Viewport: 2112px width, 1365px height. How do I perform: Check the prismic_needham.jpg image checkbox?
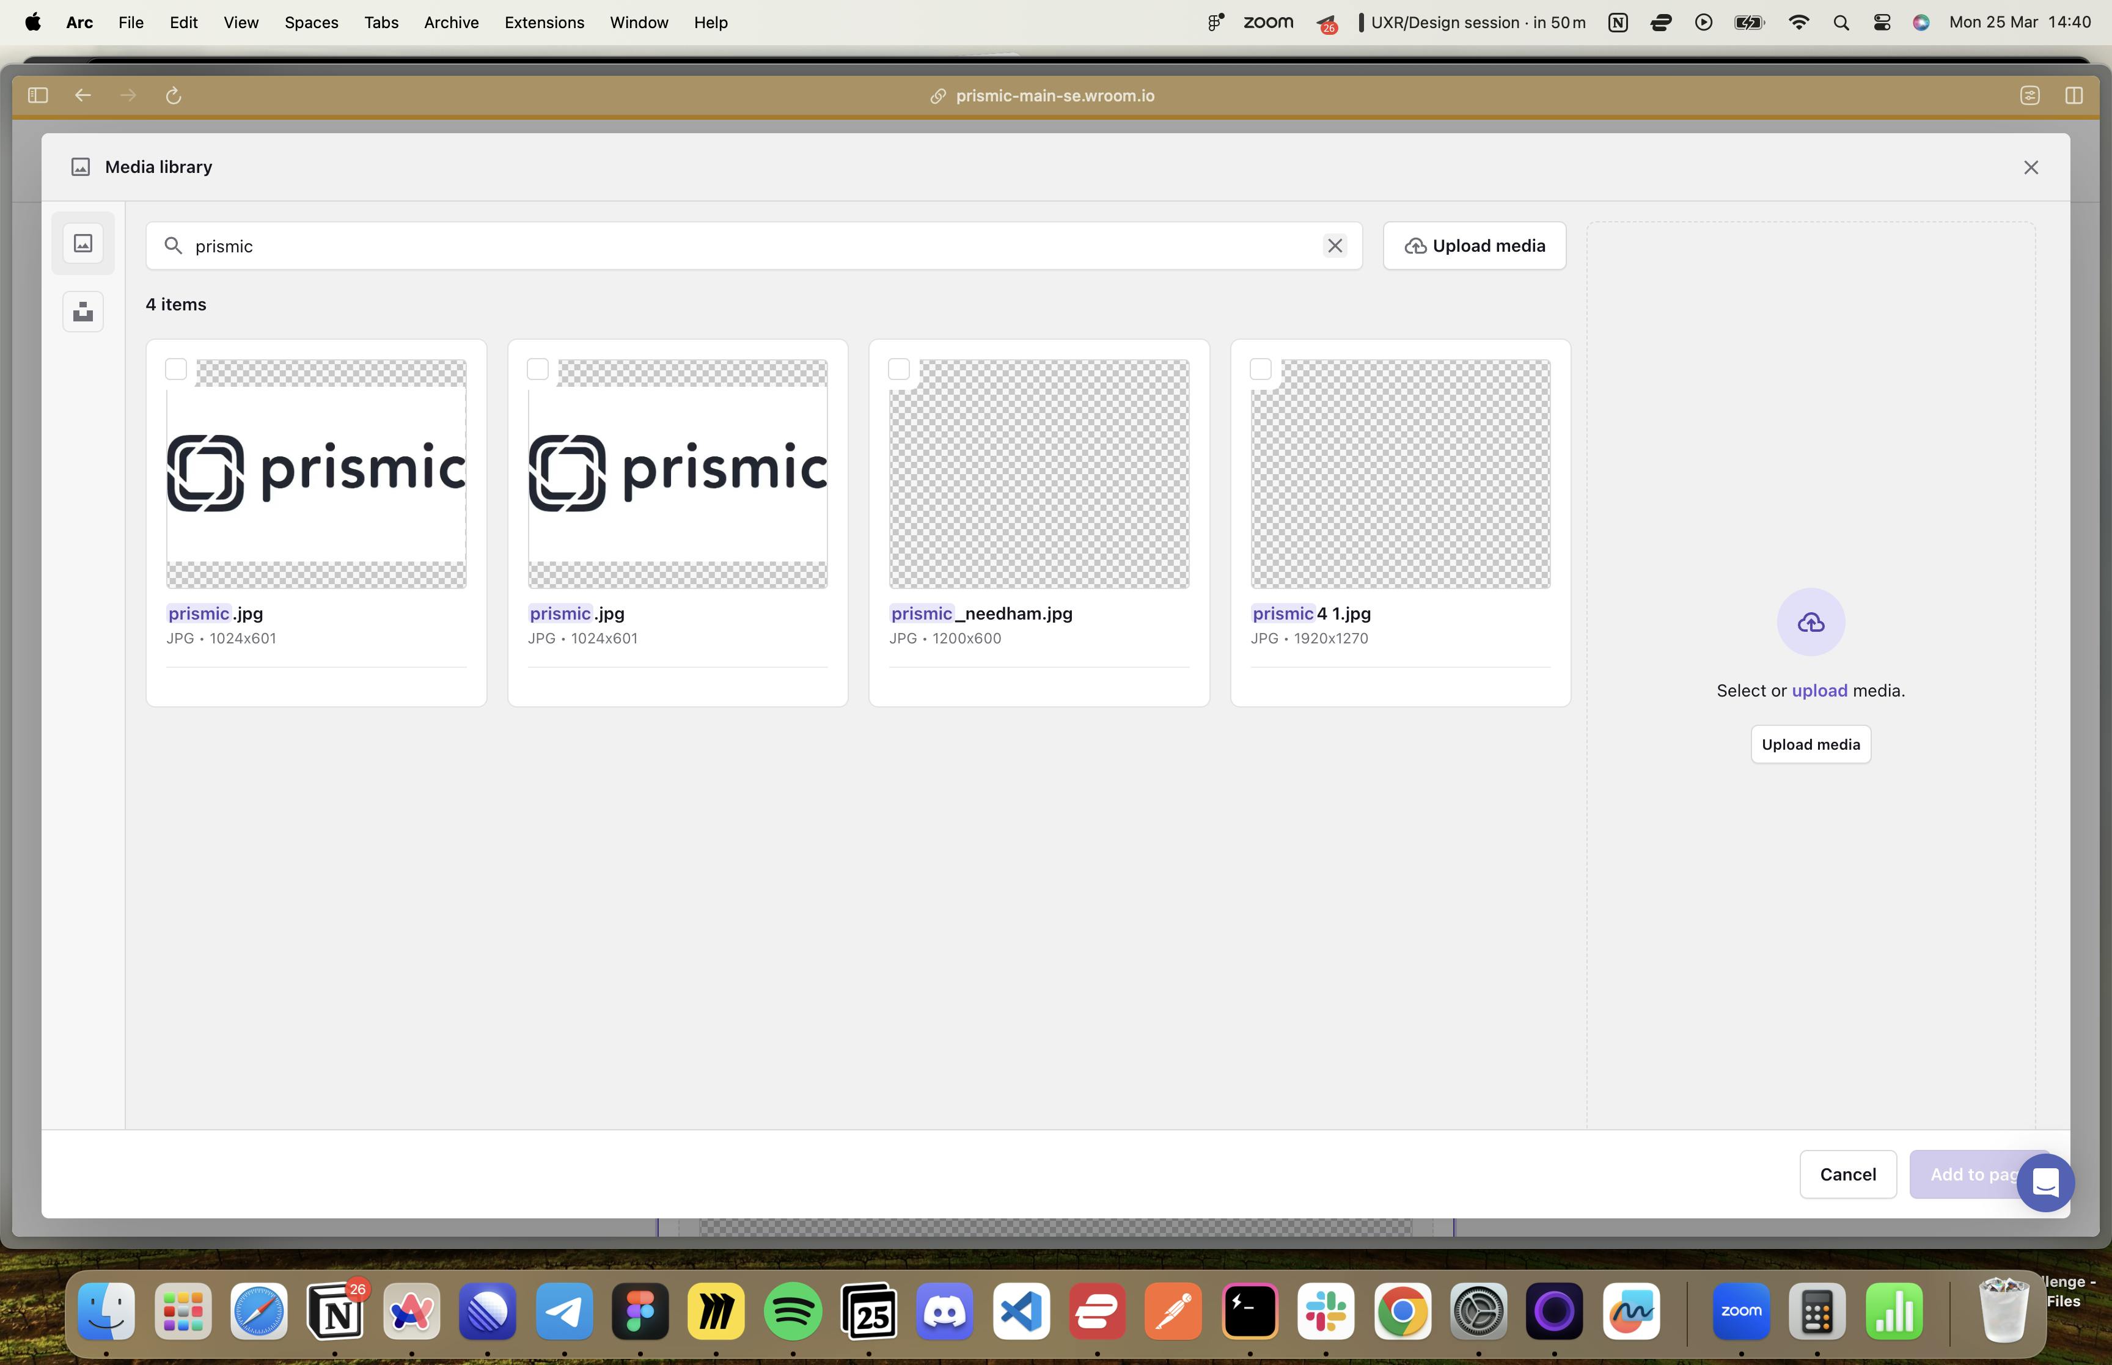pyautogui.click(x=900, y=368)
